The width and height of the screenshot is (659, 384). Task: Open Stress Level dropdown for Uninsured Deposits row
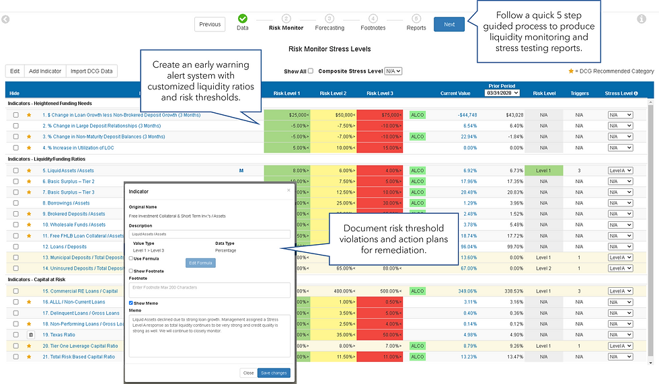(620, 268)
